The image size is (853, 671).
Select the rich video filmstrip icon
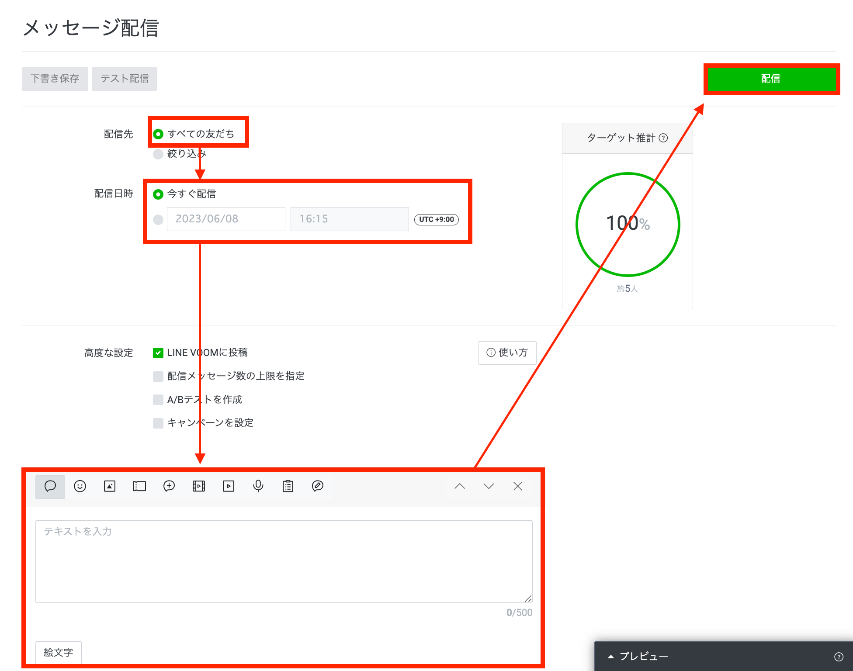coord(199,486)
